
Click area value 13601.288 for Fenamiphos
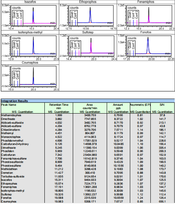tap(90, 187)
